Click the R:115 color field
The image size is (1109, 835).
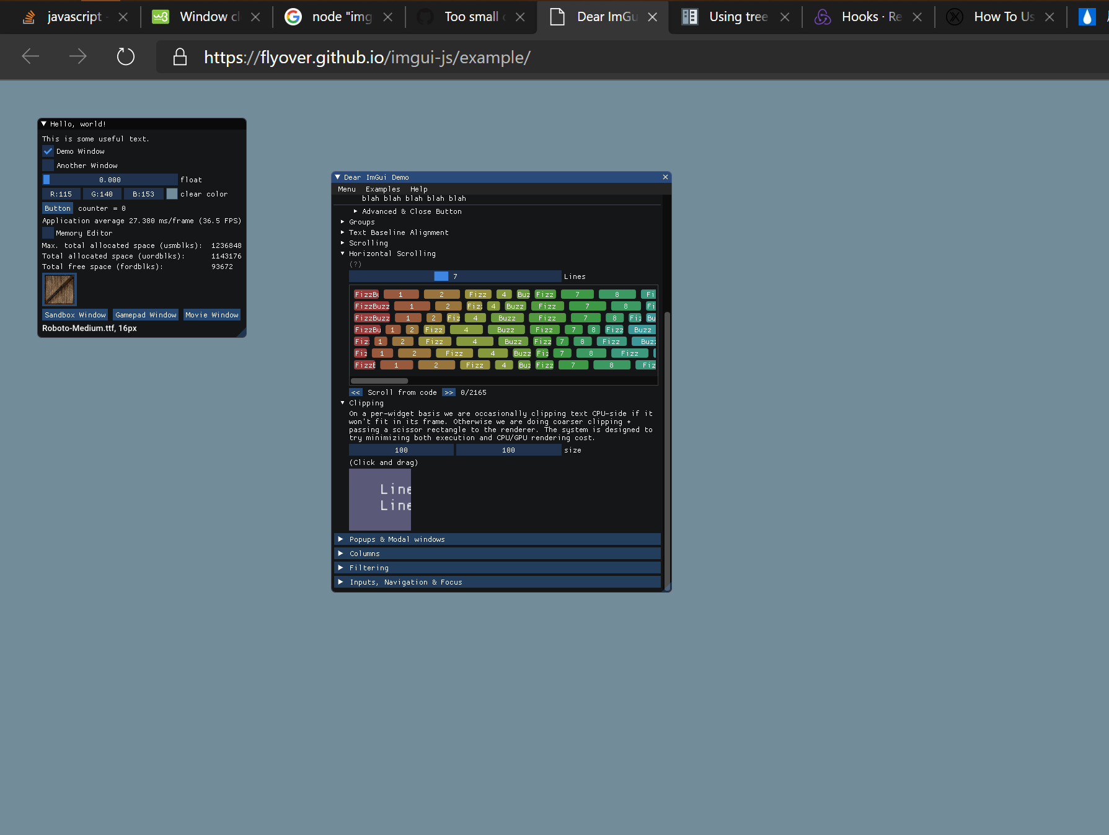point(61,194)
